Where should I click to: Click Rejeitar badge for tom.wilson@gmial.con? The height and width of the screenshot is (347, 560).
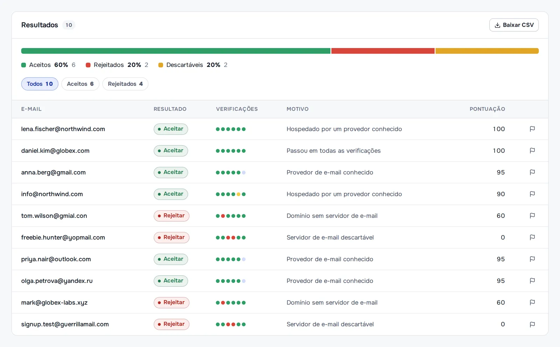[171, 216]
